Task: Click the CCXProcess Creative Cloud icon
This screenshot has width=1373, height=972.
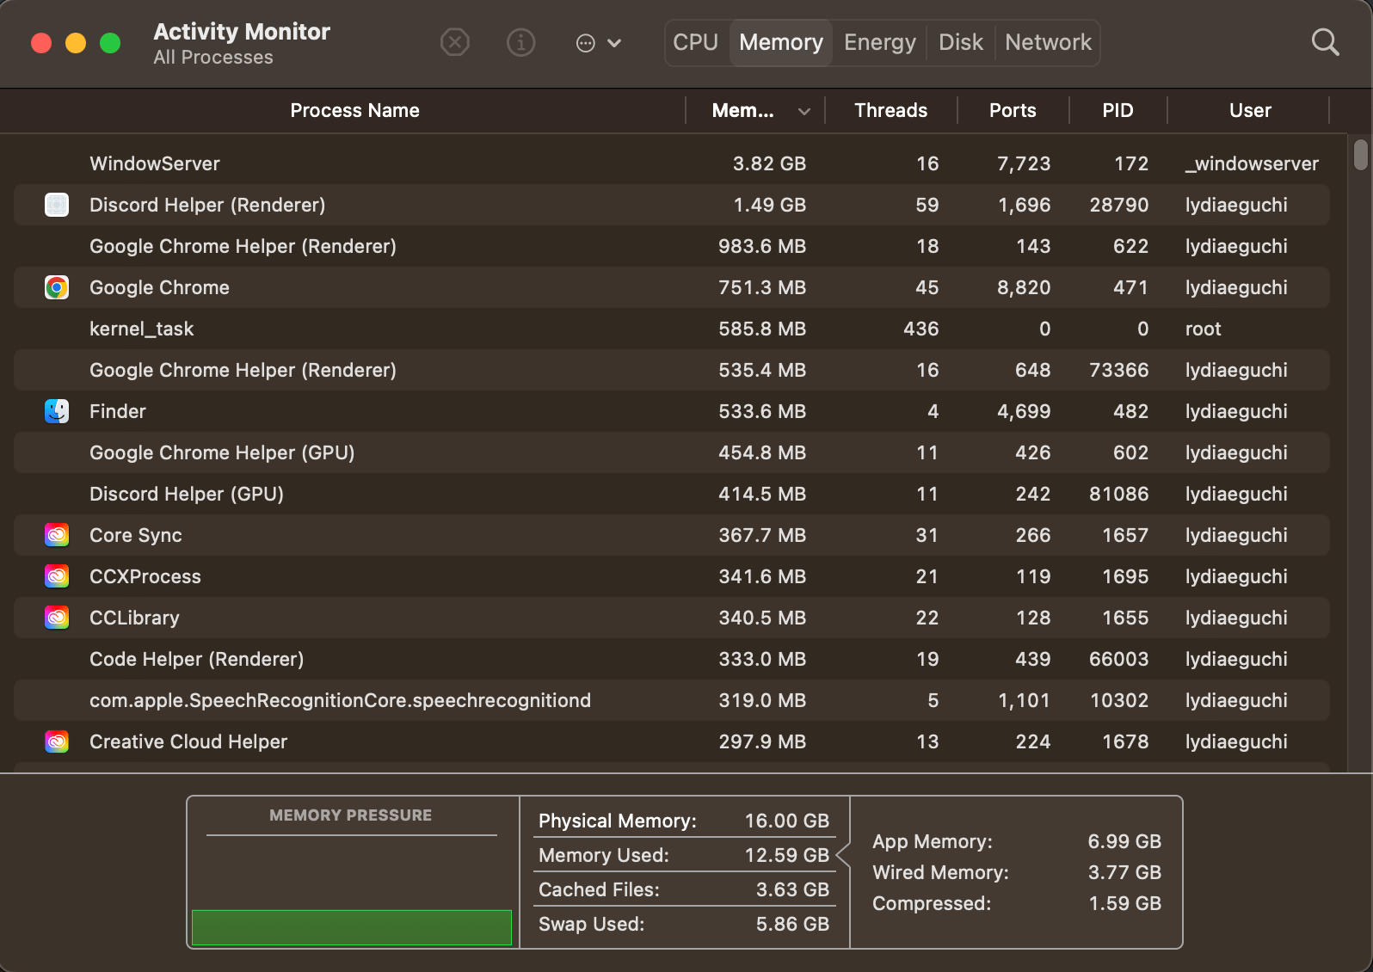Action: click(57, 576)
